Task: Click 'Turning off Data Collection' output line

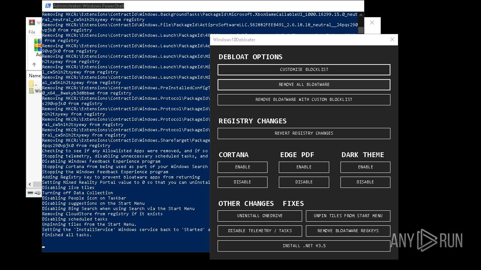Action: pos(77,193)
